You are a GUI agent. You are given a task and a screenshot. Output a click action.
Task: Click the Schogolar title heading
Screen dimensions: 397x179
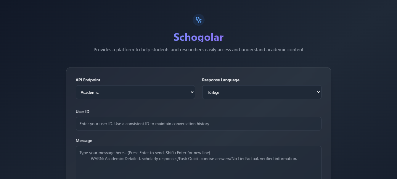coord(198,37)
